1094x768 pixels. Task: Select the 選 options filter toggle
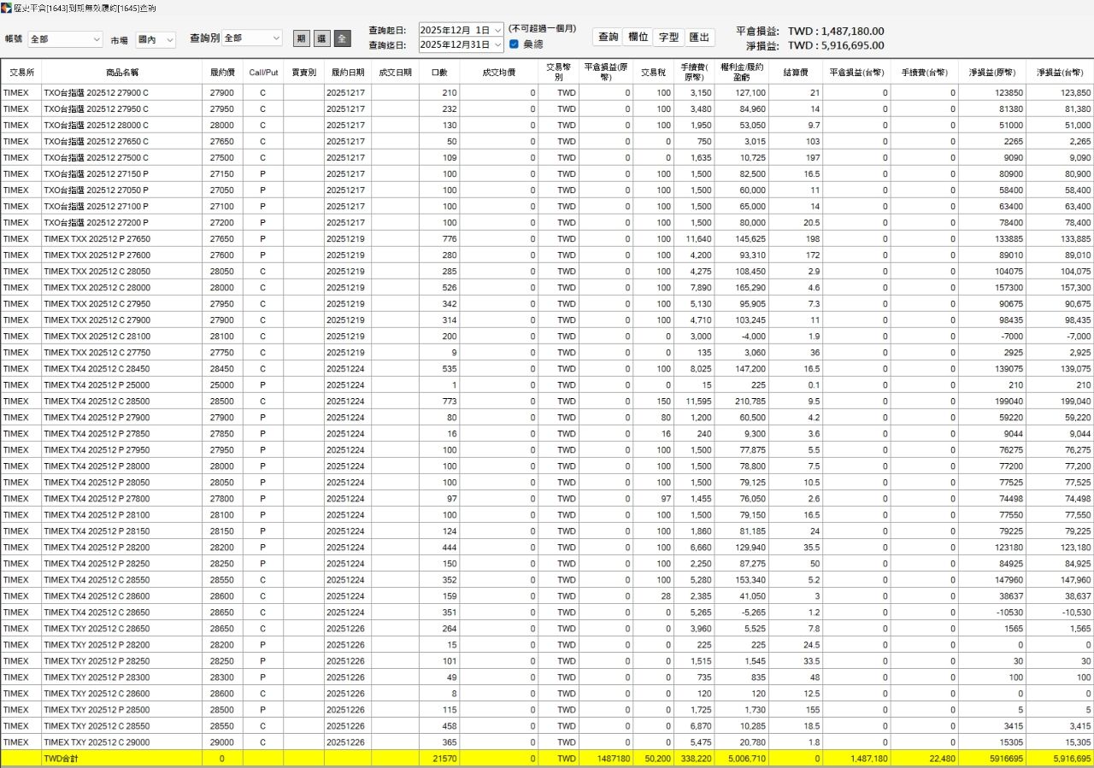321,38
